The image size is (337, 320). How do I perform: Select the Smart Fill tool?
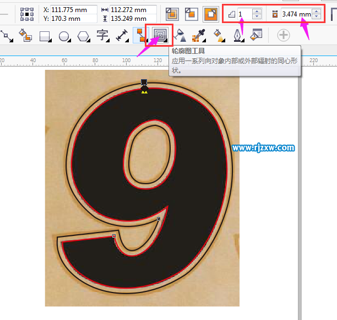pyautogui.click(x=25, y=35)
